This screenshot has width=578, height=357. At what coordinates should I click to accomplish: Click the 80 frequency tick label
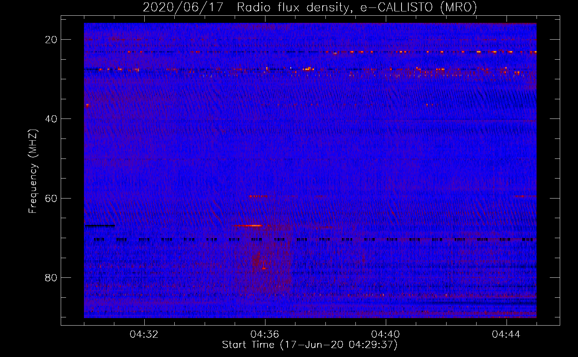[x=51, y=278]
